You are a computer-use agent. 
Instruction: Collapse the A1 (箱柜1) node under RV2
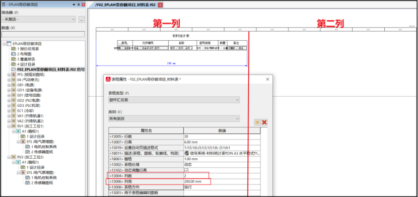(x=14, y=162)
